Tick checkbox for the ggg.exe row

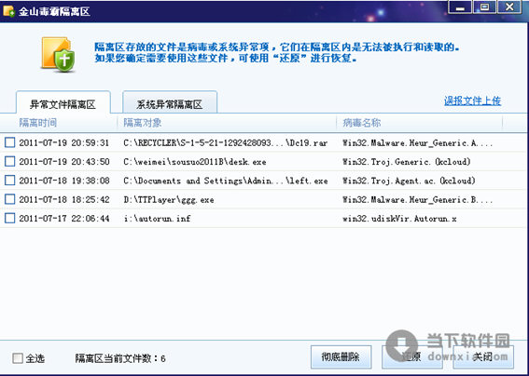[x=9, y=199]
